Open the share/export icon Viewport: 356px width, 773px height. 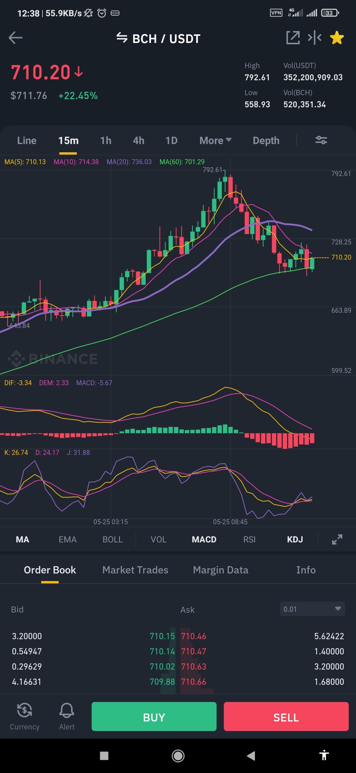pyautogui.click(x=293, y=38)
